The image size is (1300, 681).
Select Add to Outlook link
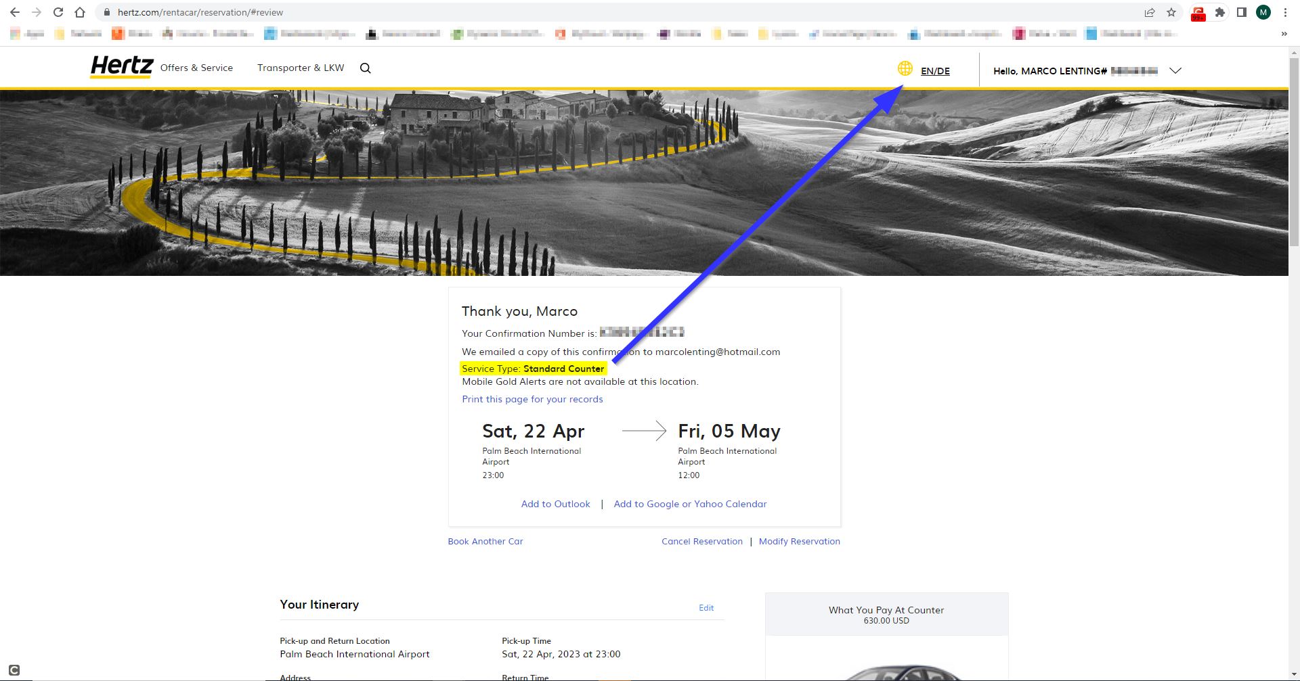555,504
